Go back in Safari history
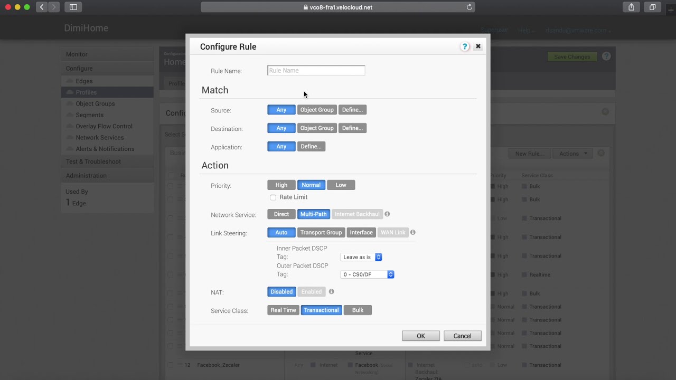Viewport: 676px width, 380px height. (x=42, y=7)
